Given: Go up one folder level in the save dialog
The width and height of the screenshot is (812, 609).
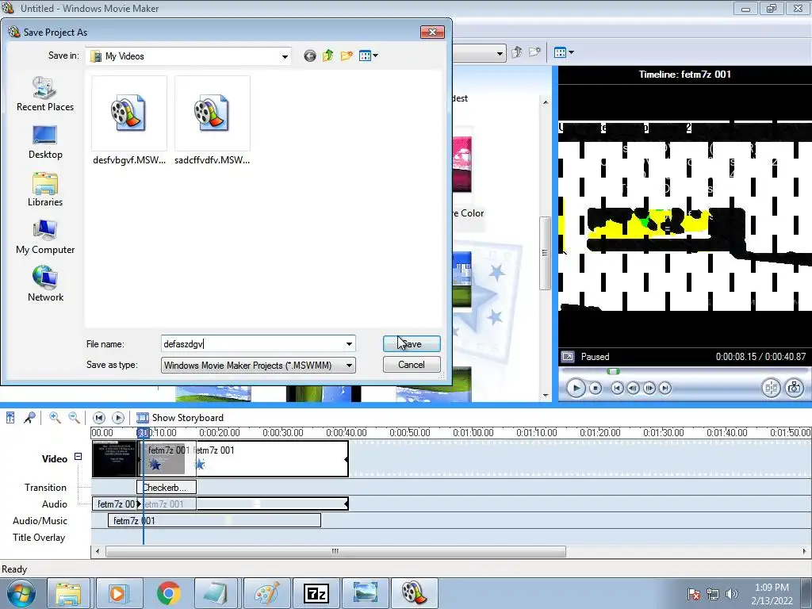Looking at the screenshot, I should (327, 56).
